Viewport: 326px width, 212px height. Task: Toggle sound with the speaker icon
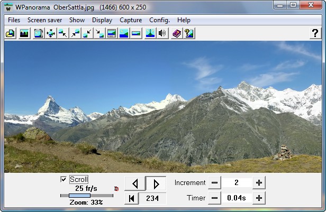point(162,33)
